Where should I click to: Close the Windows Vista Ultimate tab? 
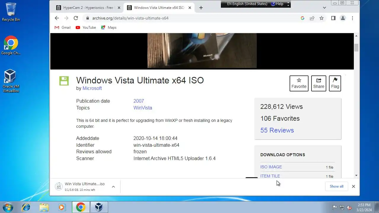pos(190,8)
